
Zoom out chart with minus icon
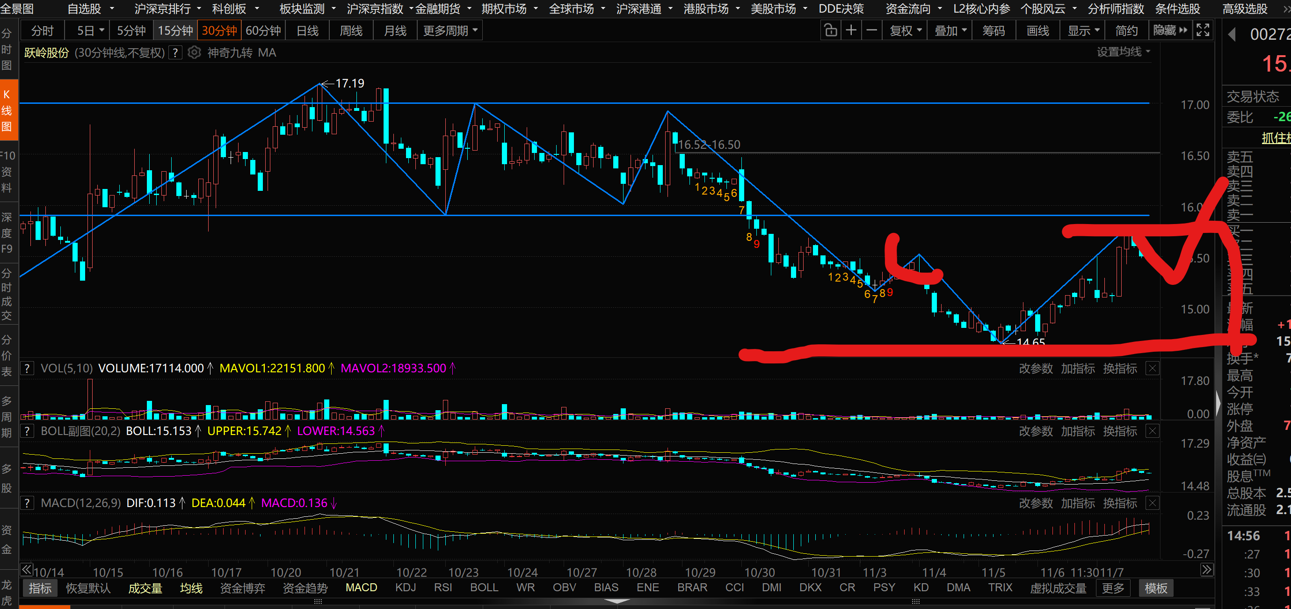coord(871,30)
